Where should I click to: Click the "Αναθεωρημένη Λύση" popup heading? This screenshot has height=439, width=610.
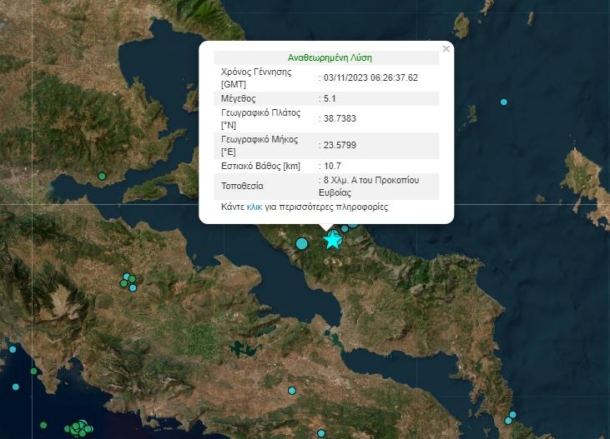pyautogui.click(x=330, y=58)
